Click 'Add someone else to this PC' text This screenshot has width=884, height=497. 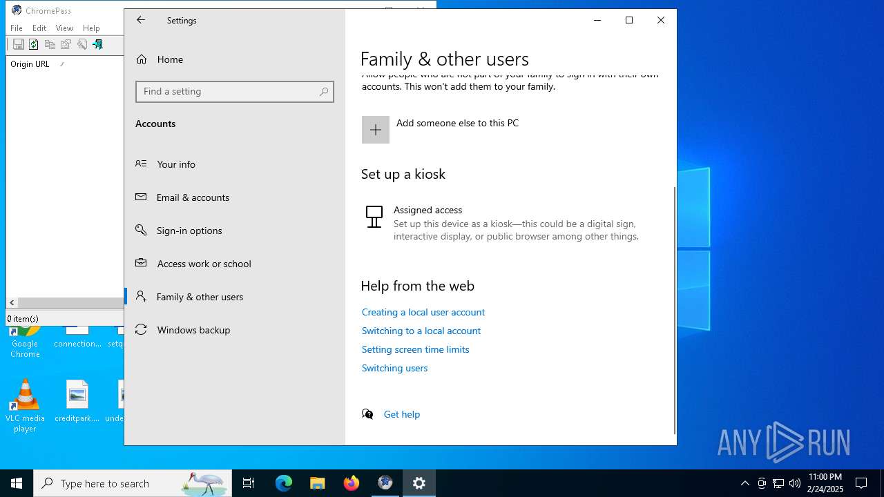click(x=457, y=123)
